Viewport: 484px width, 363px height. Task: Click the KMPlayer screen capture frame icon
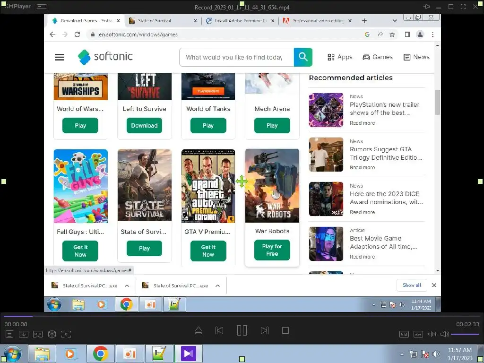[66, 334]
